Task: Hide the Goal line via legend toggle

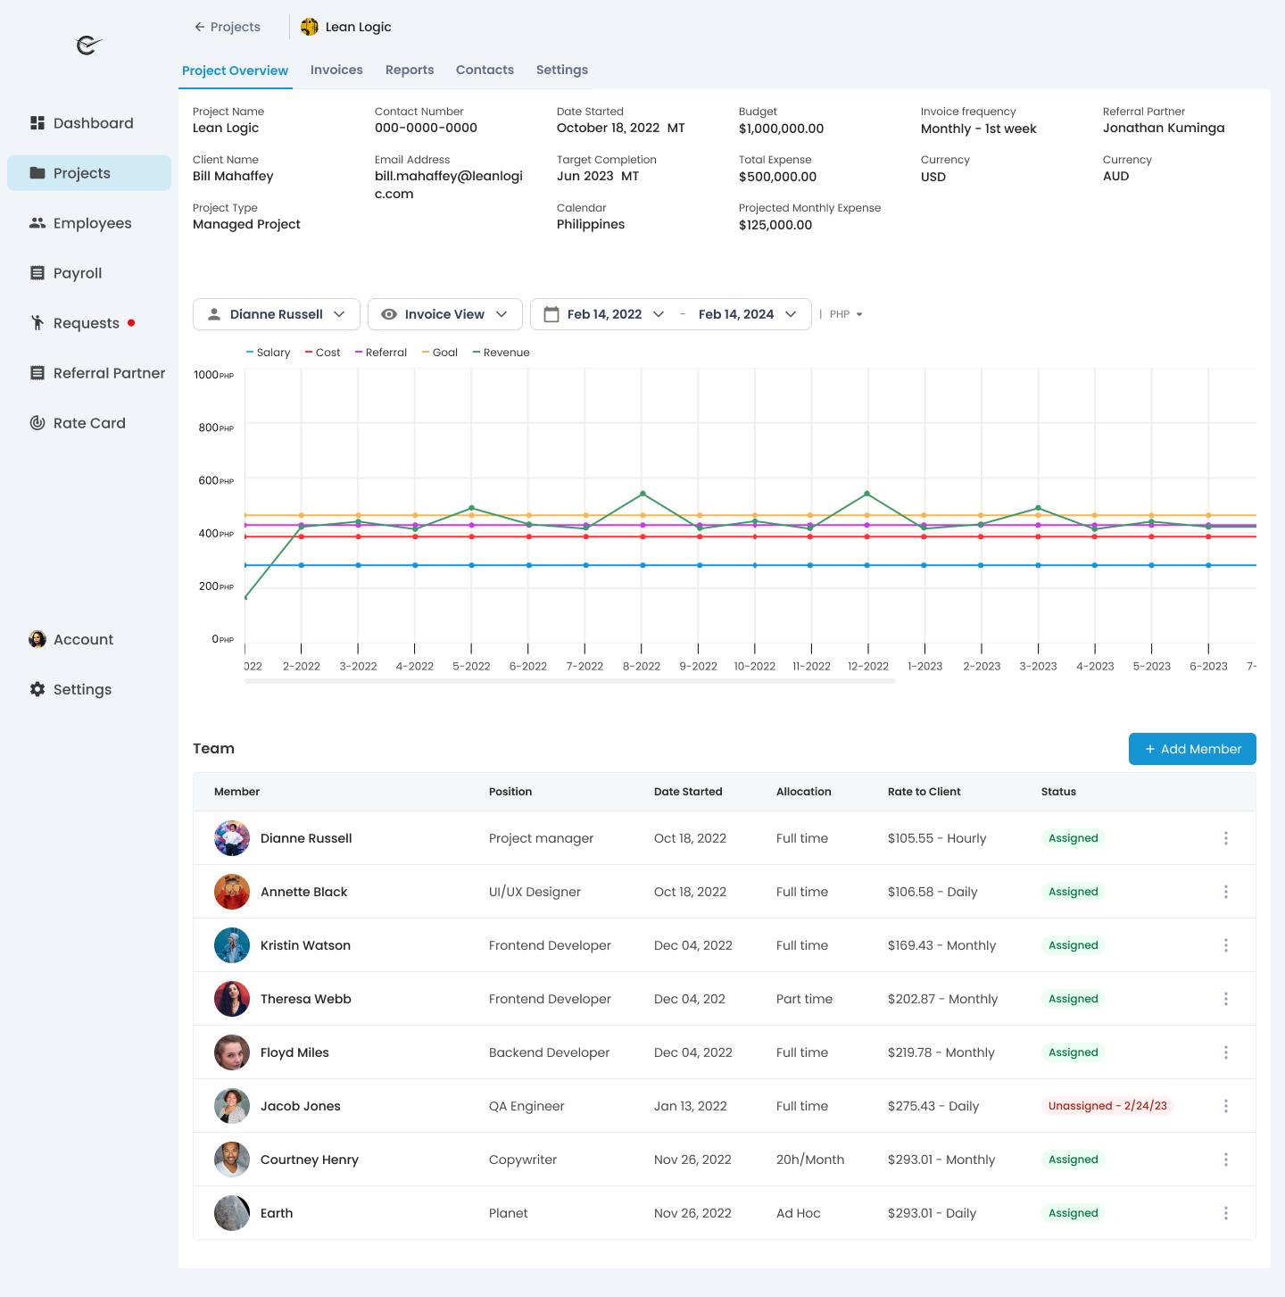Action: 439,352
